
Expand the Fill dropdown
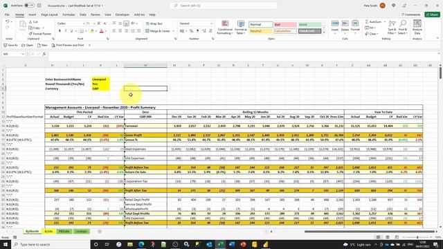pyautogui.click(x=375, y=28)
